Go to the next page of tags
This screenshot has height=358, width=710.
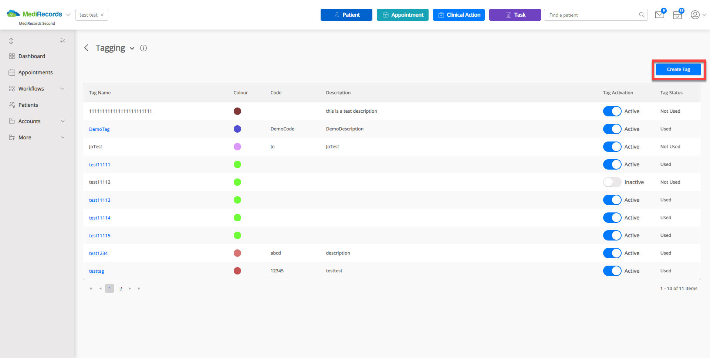pyautogui.click(x=130, y=289)
